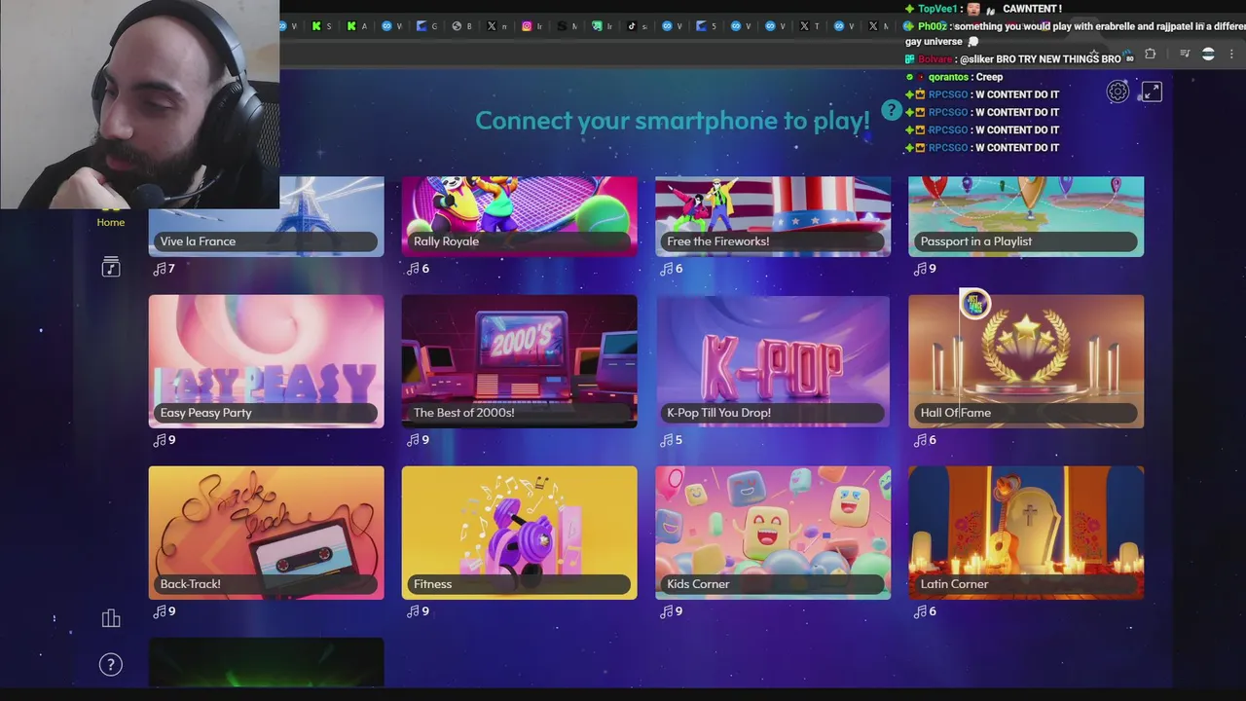The width and height of the screenshot is (1246, 701).
Task: Open the Passport in a Playlist card
Action: point(1026,216)
